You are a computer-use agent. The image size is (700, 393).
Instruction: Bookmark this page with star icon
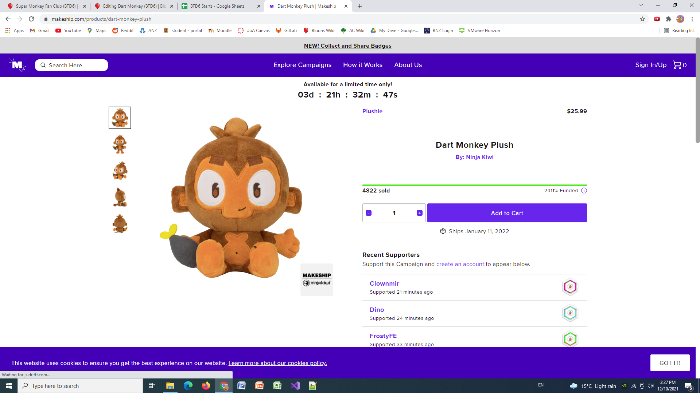point(642,19)
